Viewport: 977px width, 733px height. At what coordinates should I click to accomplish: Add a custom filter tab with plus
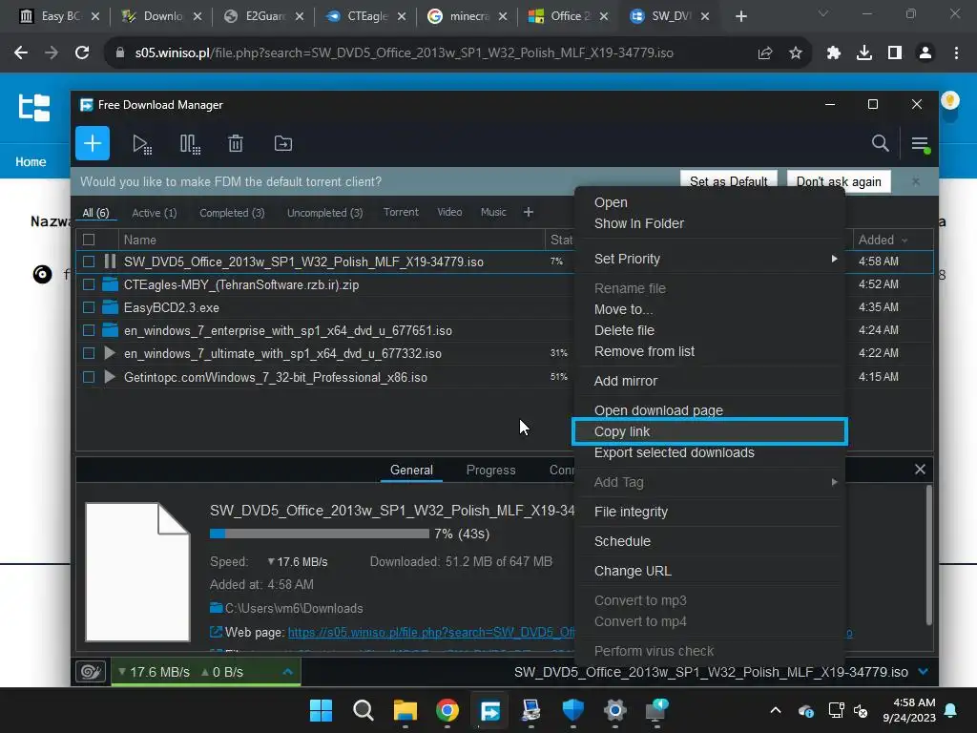click(x=529, y=213)
